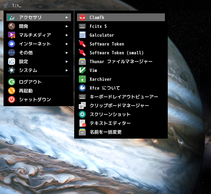Open the アクセサリ menu category
The height and width of the screenshot is (194, 211).
(39, 17)
